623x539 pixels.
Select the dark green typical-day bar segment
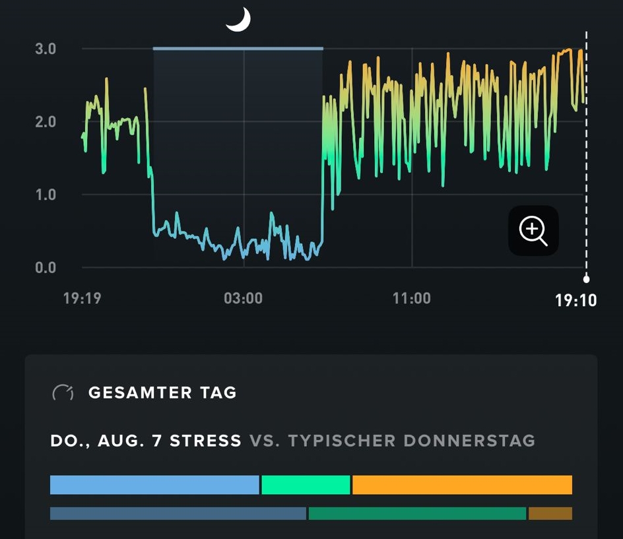(x=417, y=513)
